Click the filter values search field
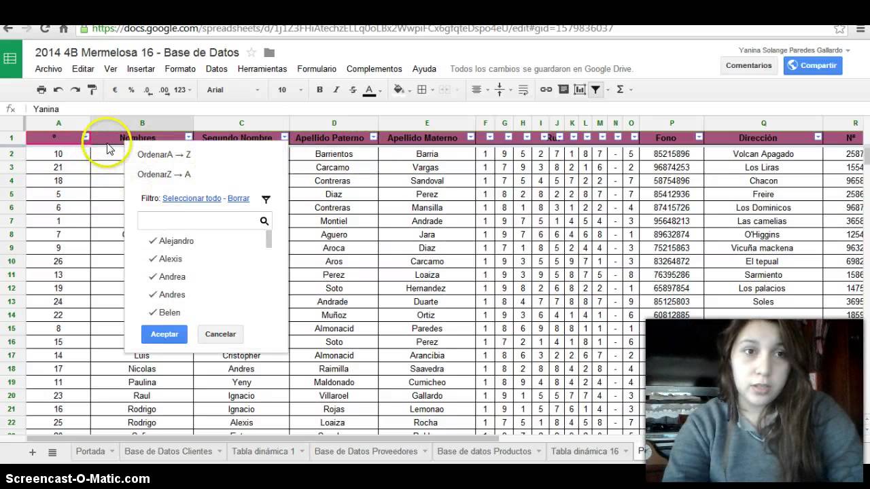This screenshot has height=489, width=870. 198,221
